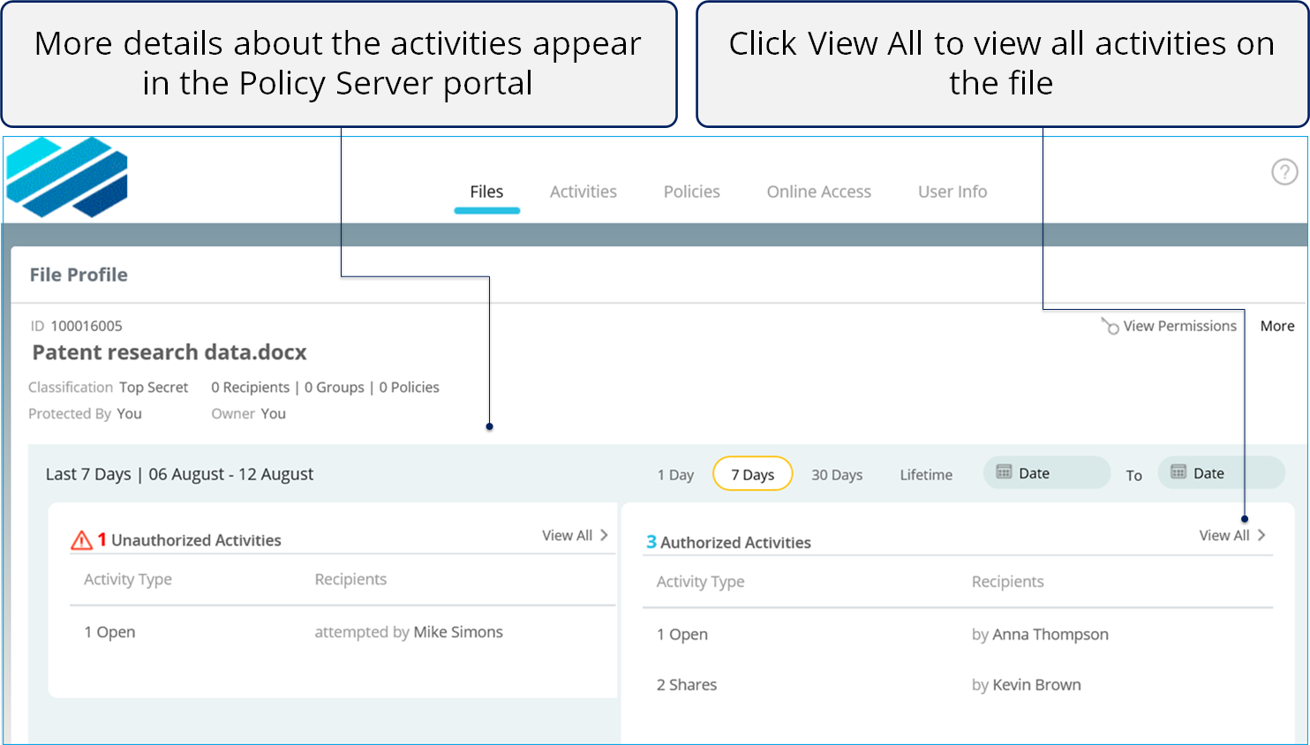Click the calendar icon in end Date field
The height and width of the screenshot is (745, 1310).
click(x=1178, y=472)
